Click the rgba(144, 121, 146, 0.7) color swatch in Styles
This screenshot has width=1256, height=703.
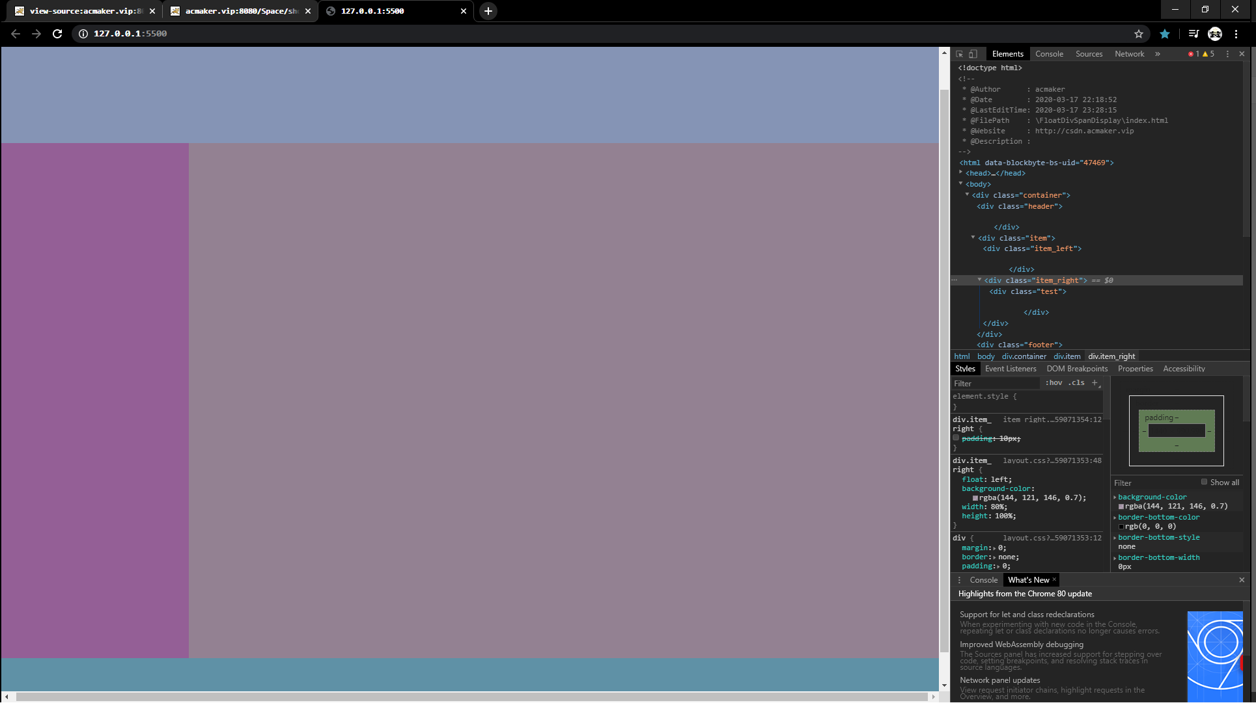[x=975, y=498]
